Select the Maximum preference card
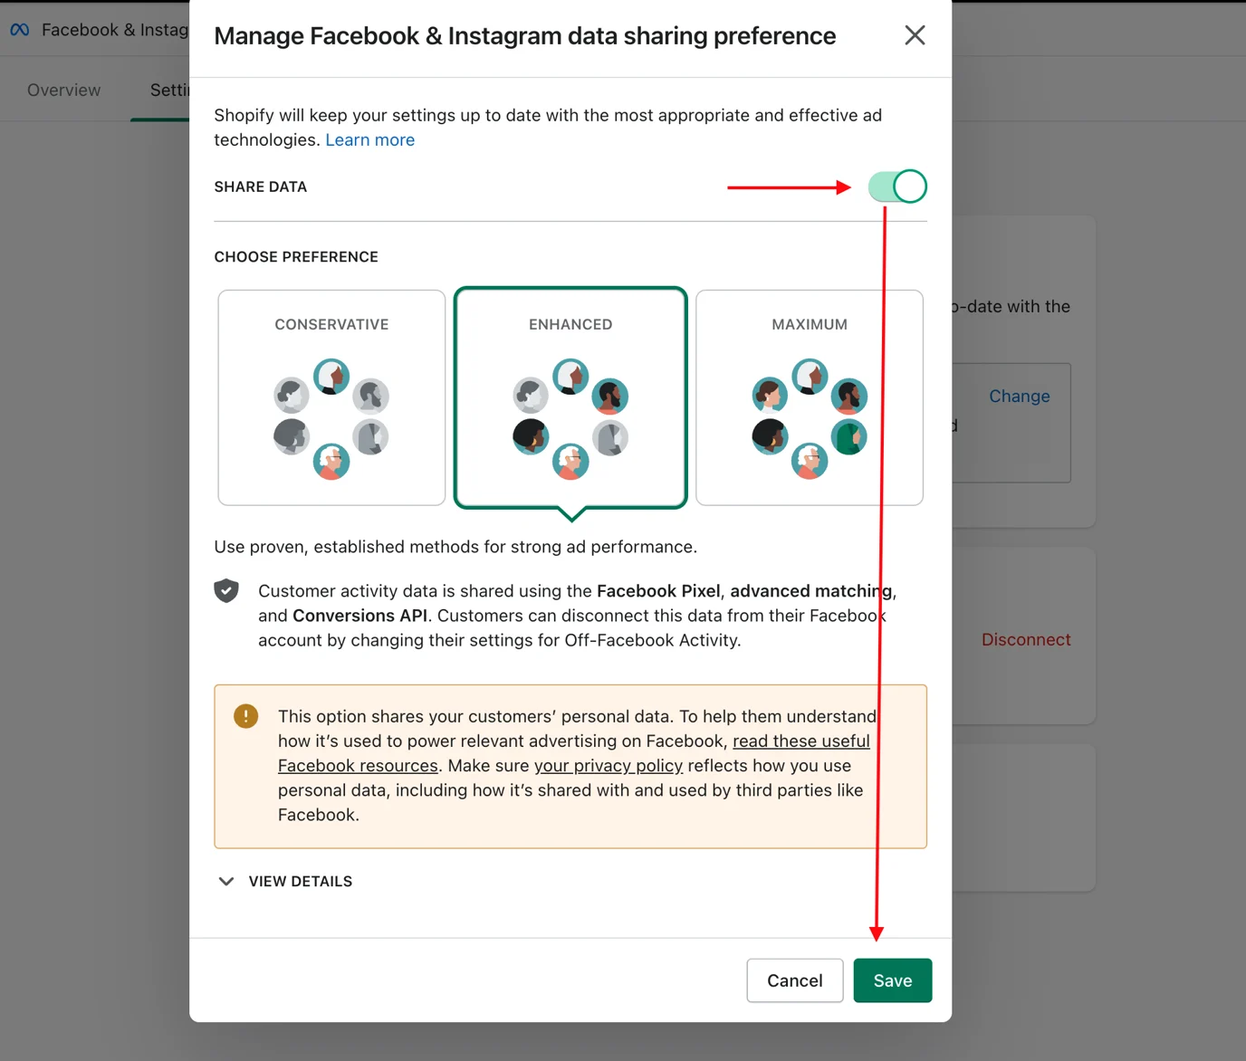Screen dimensions: 1246x1061 click(x=810, y=397)
